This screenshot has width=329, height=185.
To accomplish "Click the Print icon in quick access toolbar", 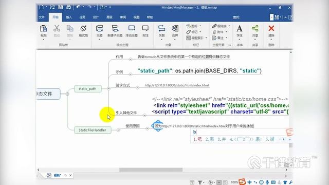I will tap(68, 7).
